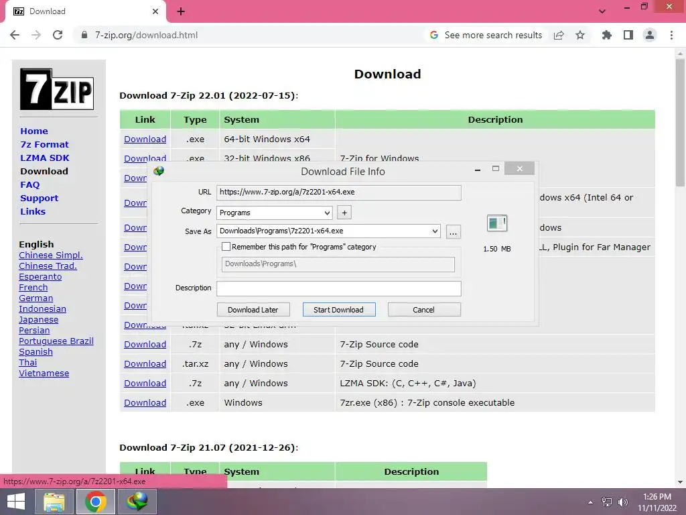Switch language to Vietnamese
Image resolution: width=686 pixels, height=515 pixels.
pos(44,373)
